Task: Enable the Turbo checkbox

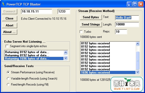Action: pyautogui.click(x=81, y=32)
